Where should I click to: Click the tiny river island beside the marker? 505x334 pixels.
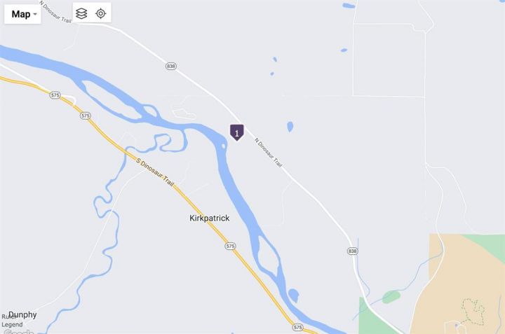point(223,146)
